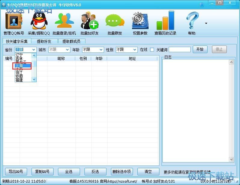Viewport: 240px width, 185px height.
Task: Click the title bar app icon
Action: 4,4
